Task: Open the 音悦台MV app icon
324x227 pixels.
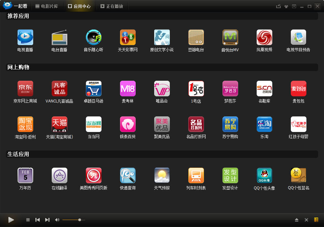Action: pyautogui.click(x=230, y=37)
